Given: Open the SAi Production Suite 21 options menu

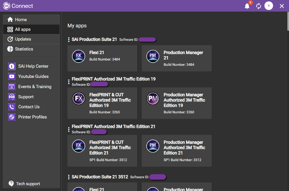Looking at the screenshot, I should (x=69, y=39).
